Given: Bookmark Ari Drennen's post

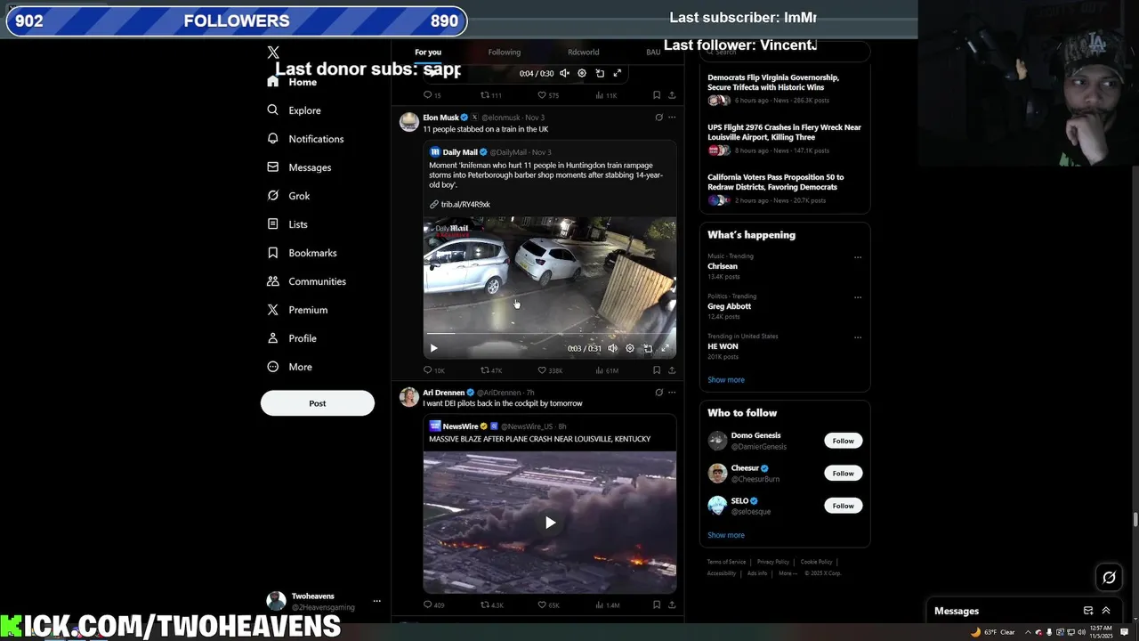Looking at the screenshot, I should [657, 605].
